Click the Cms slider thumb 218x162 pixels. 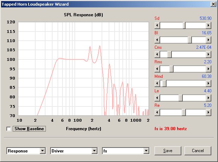pos(169,54)
